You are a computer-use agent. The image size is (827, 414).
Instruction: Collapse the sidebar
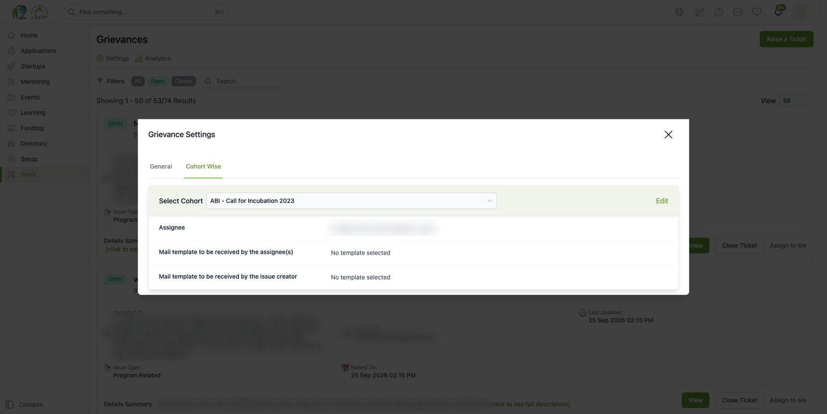click(x=24, y=405)
